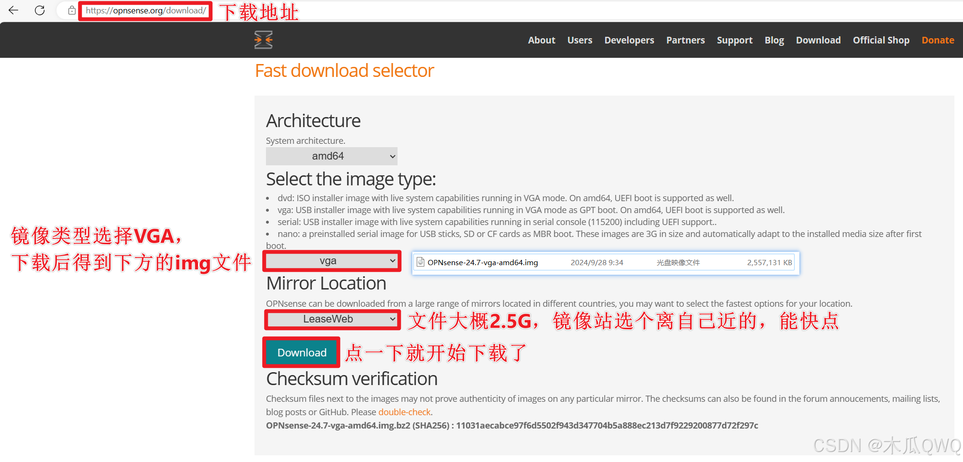This screenshot has width=963, height=462.
Task: Expand the amd64 architecture dropdown
Action: (332, 156)
